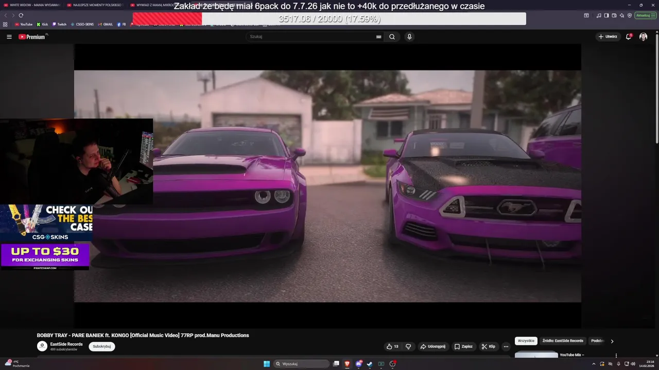Switch to WHITE WIDOW browser tab

(32, 5)
